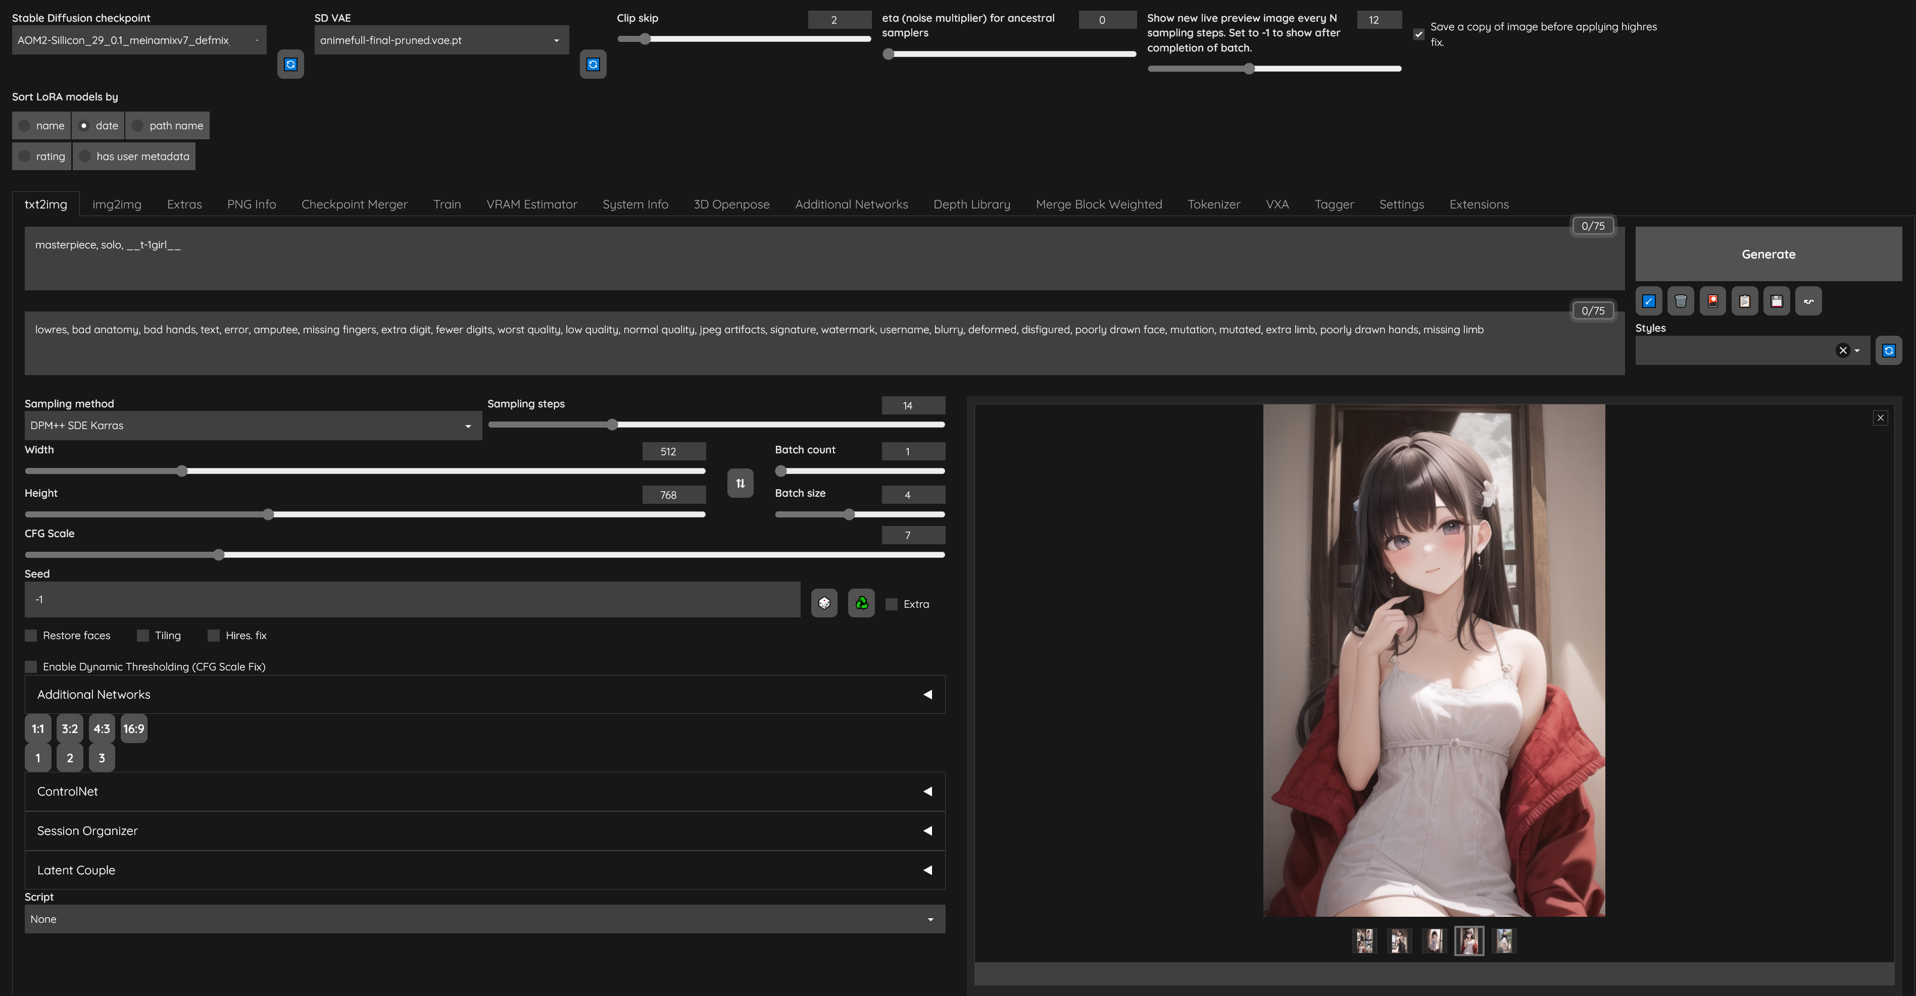Viewport: 1916px width, 996px height.
Task: Click the blue arrow read-parameters icon
Action: tap(1648, 301)
